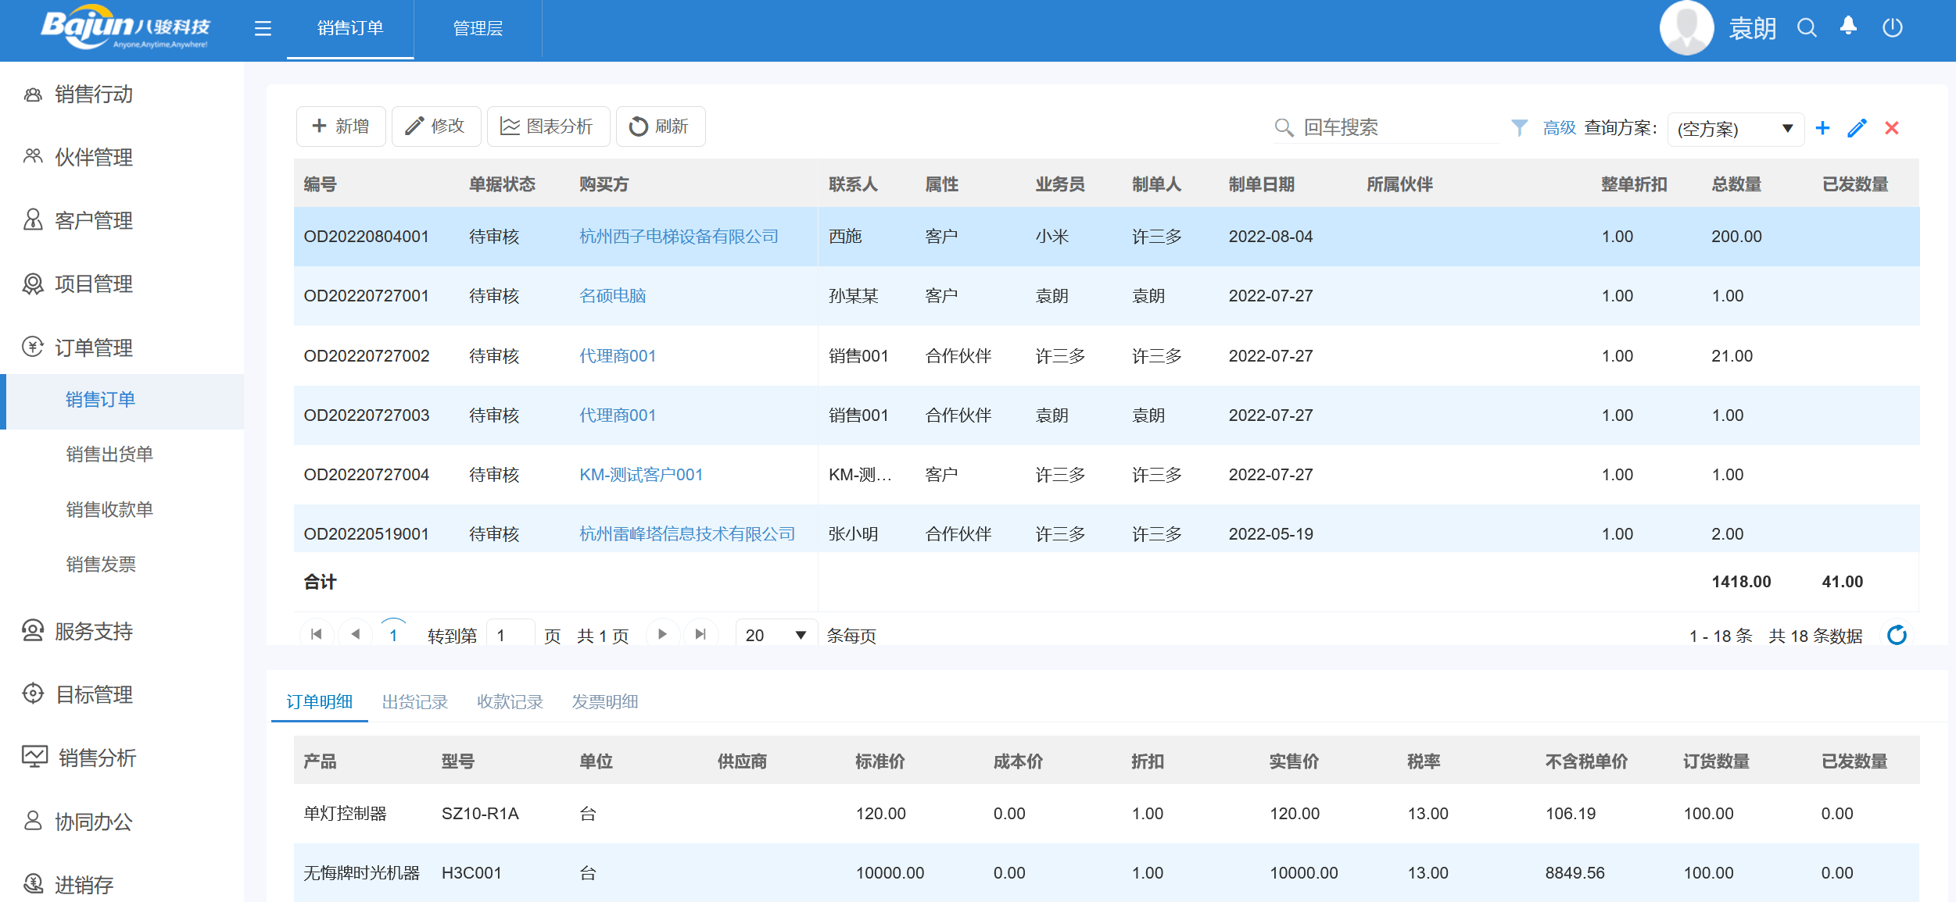Open 项目管理 from the sidebar
Image resolution: width=1956 pixels, height=902 pixels.
point(93,284)
